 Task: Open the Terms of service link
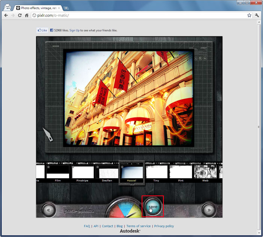coord(139,226)
